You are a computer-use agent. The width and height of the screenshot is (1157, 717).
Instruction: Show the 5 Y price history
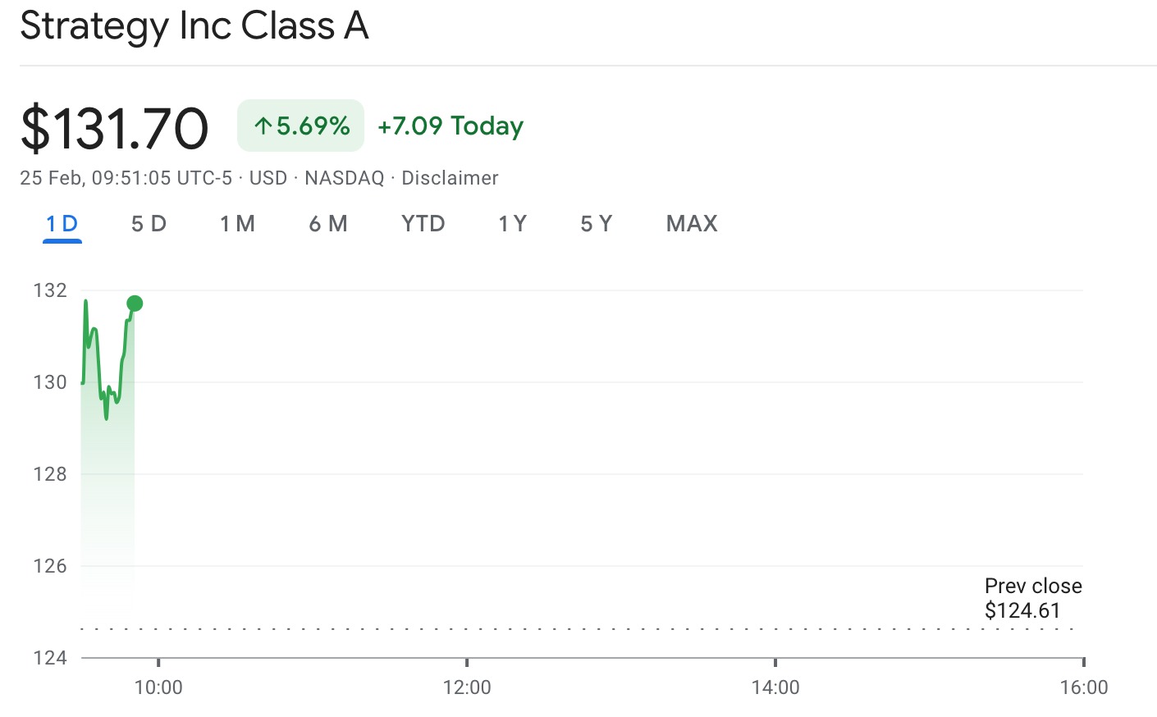coord(596,224)
